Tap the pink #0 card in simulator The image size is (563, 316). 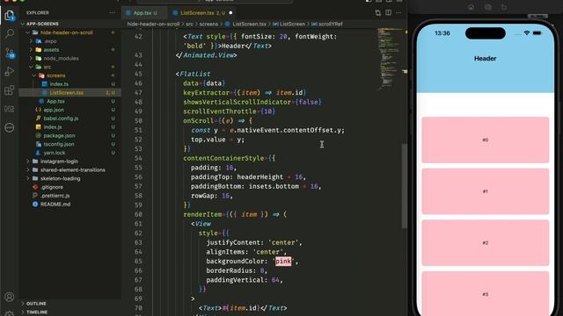pyautogui.click(x=485, y=140)
